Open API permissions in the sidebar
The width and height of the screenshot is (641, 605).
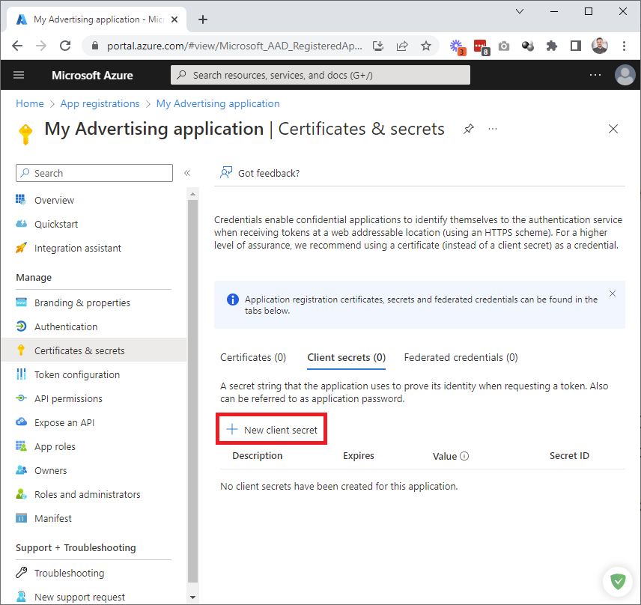pyautogui.click(x=68, y=398)
